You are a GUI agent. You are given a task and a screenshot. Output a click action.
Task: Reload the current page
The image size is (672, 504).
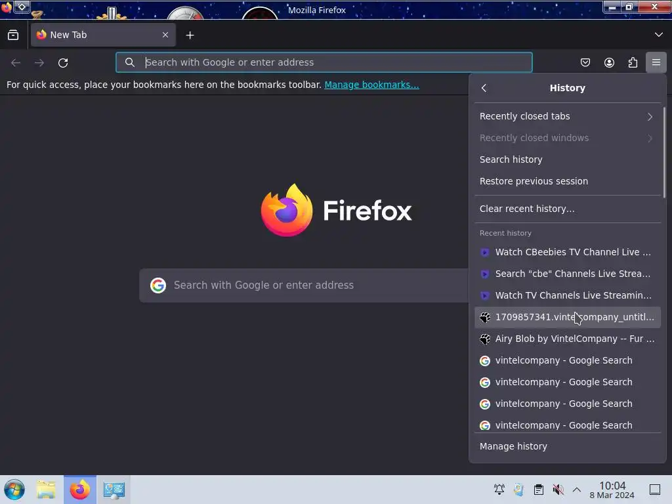[63, 62]
